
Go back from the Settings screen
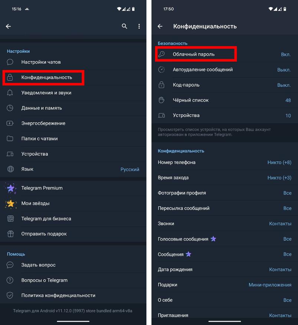point(9,26)
